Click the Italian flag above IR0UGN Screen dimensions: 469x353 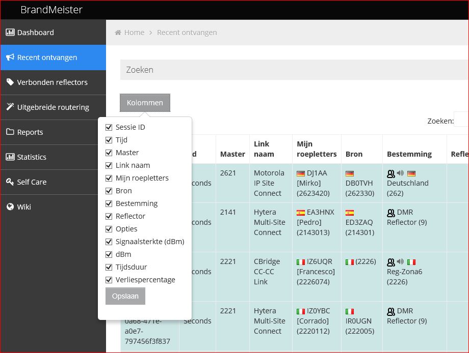(349, 311)
